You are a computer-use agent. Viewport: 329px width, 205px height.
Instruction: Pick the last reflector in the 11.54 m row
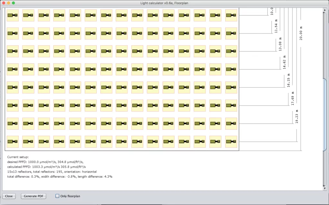click(231, 33)
